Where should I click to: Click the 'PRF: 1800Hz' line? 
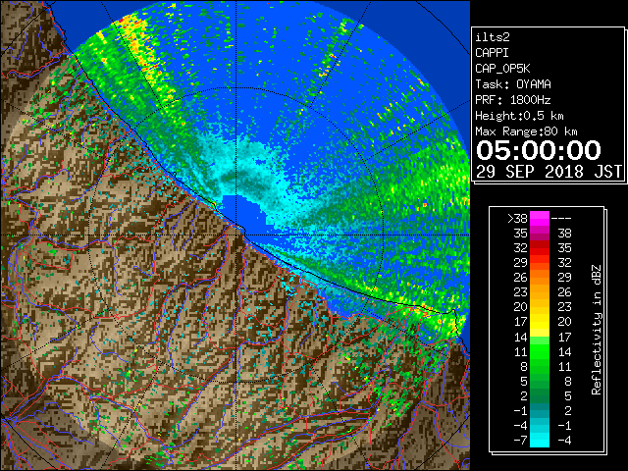pos(512,100)
